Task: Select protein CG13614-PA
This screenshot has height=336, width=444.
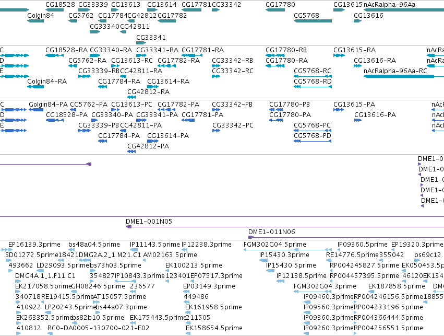Action: tap(168, 136)
